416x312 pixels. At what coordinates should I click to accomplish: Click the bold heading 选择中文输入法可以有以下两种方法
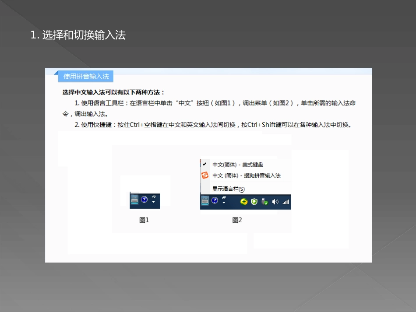[113, 92]
